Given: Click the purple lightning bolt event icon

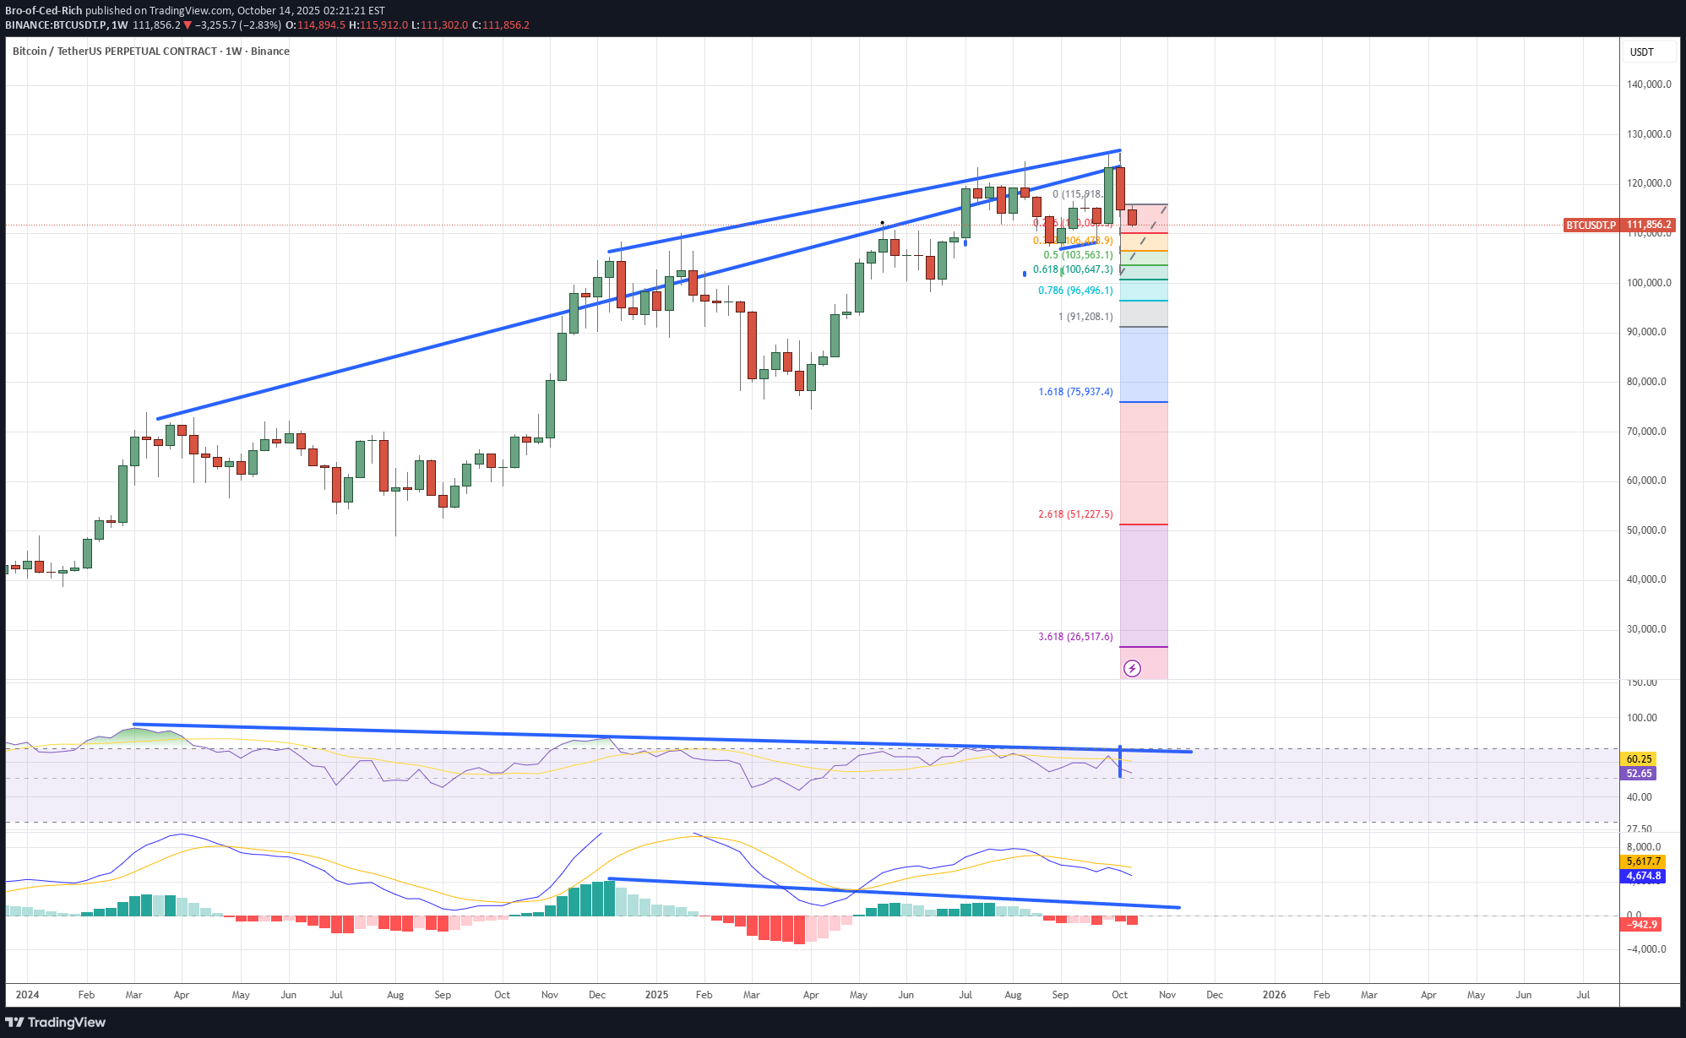Looking at the screenshot, I should point(1132,669).
